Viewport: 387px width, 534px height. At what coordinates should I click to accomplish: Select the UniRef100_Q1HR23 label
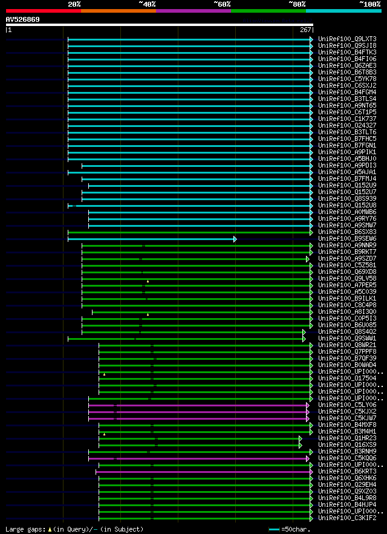point(347,438)
